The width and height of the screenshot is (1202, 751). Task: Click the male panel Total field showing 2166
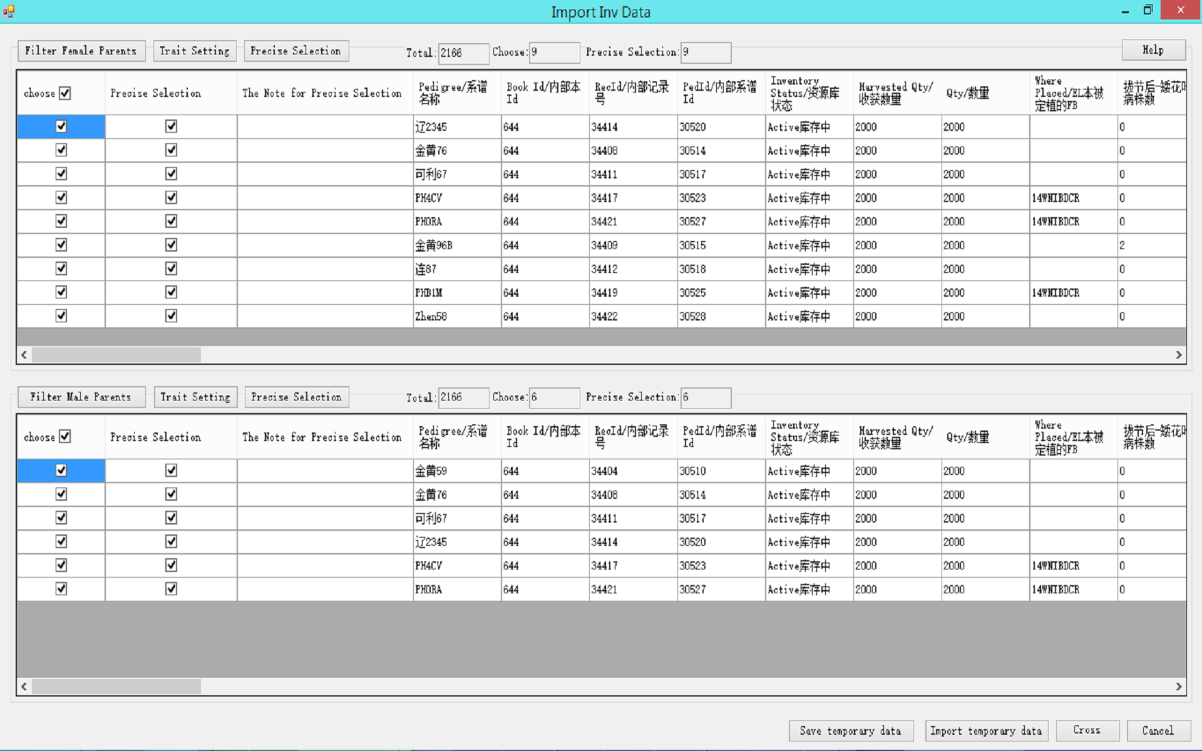pos(463,397)
